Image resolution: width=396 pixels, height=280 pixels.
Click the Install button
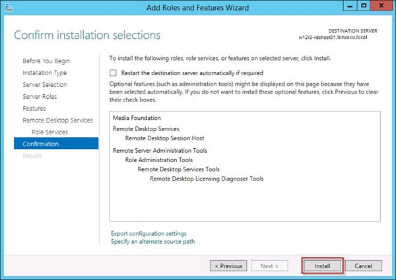pyautogui.click(x=323, y=266)
